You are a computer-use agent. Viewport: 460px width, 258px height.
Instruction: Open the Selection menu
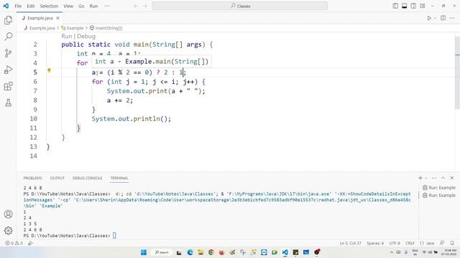[49, 6]
